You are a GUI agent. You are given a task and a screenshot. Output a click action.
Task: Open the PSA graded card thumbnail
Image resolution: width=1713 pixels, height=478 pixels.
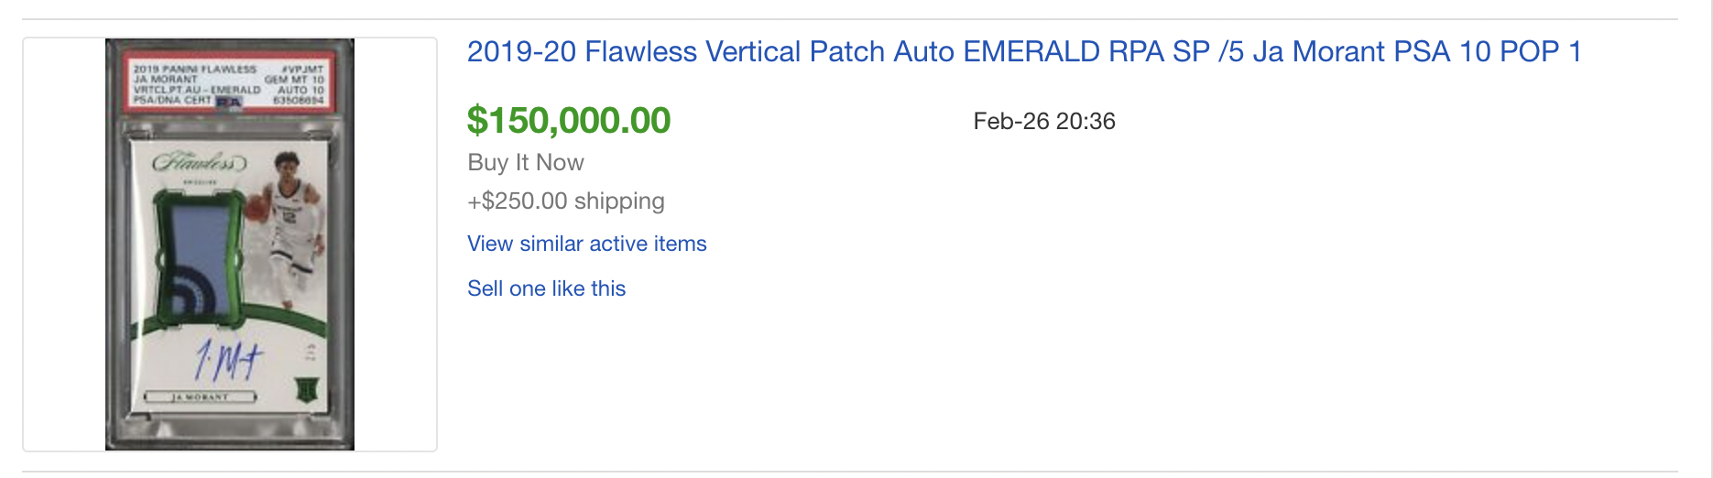(230, 244)
